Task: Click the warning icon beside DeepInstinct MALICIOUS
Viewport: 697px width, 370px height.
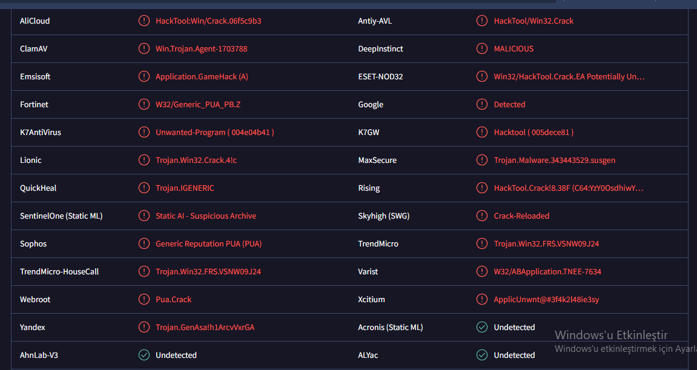Action: 482,48
